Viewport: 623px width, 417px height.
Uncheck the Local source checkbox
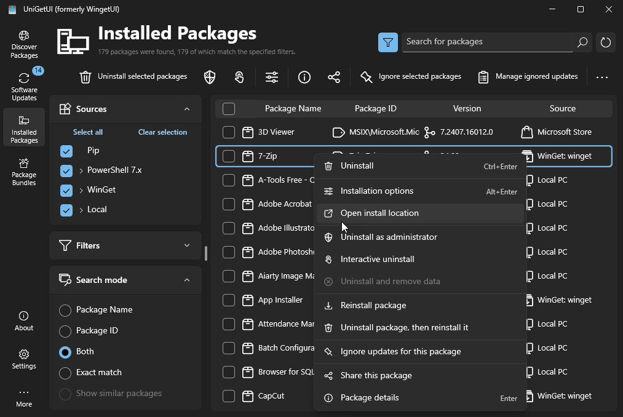click(x=66, y=210)
